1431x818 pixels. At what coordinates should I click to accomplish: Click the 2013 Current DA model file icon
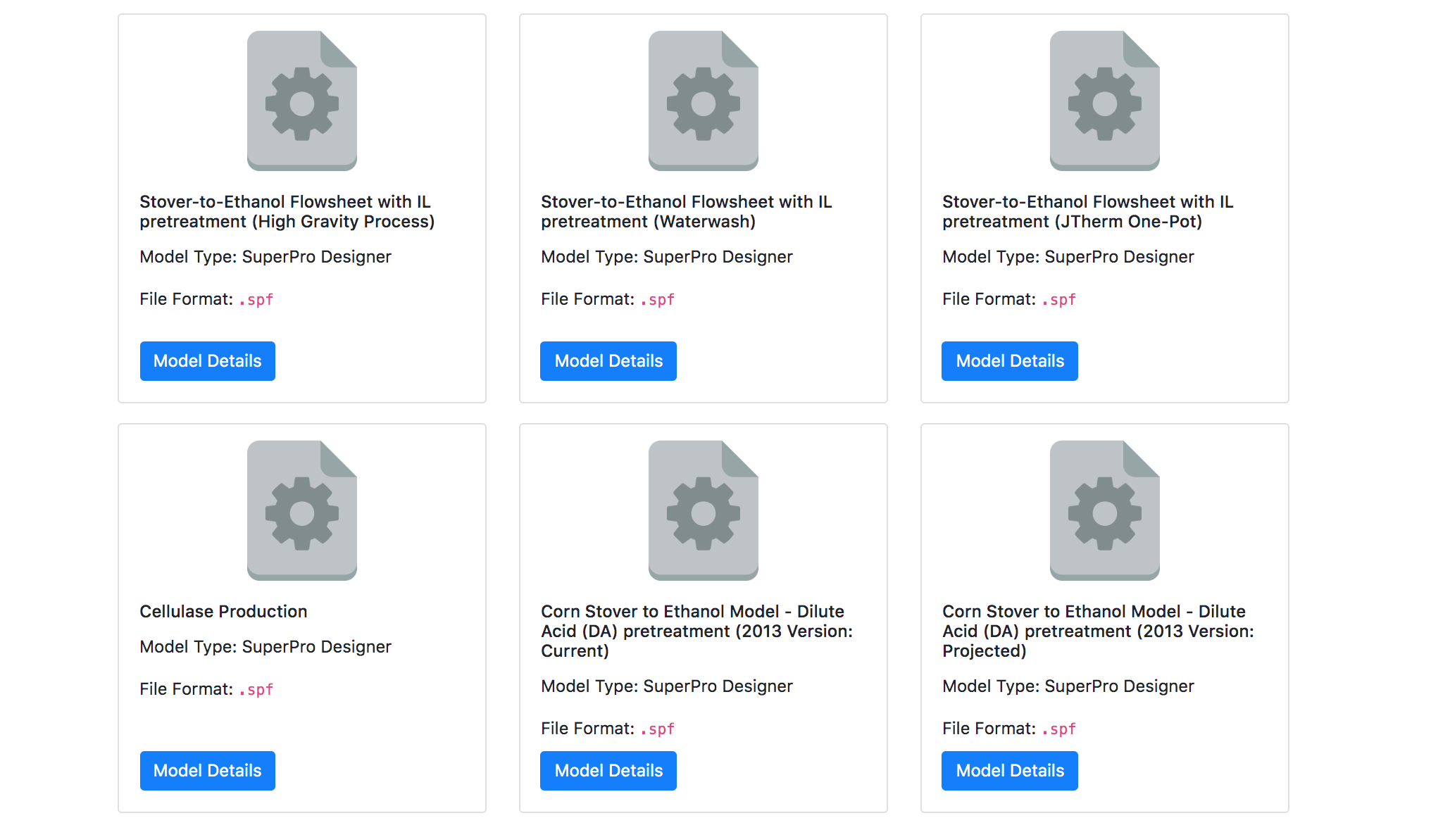(x=703, y=510)
